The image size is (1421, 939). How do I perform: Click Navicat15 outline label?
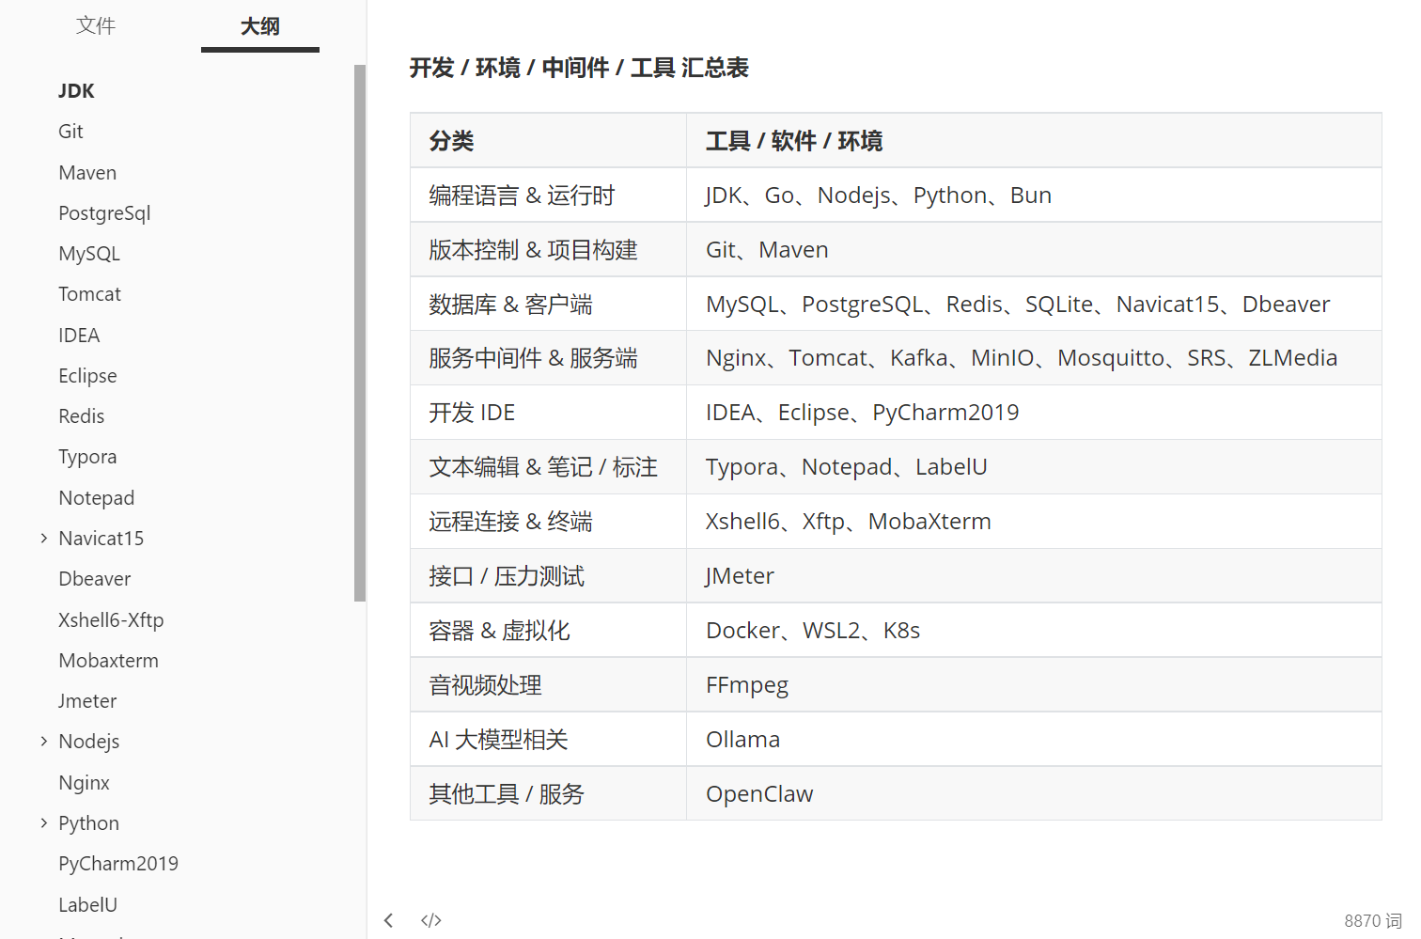101,539
